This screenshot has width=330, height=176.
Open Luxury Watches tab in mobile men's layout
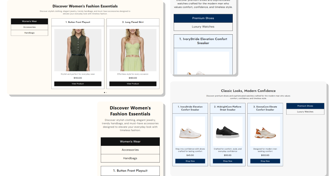pyautogui.click(x=203, y=27)
